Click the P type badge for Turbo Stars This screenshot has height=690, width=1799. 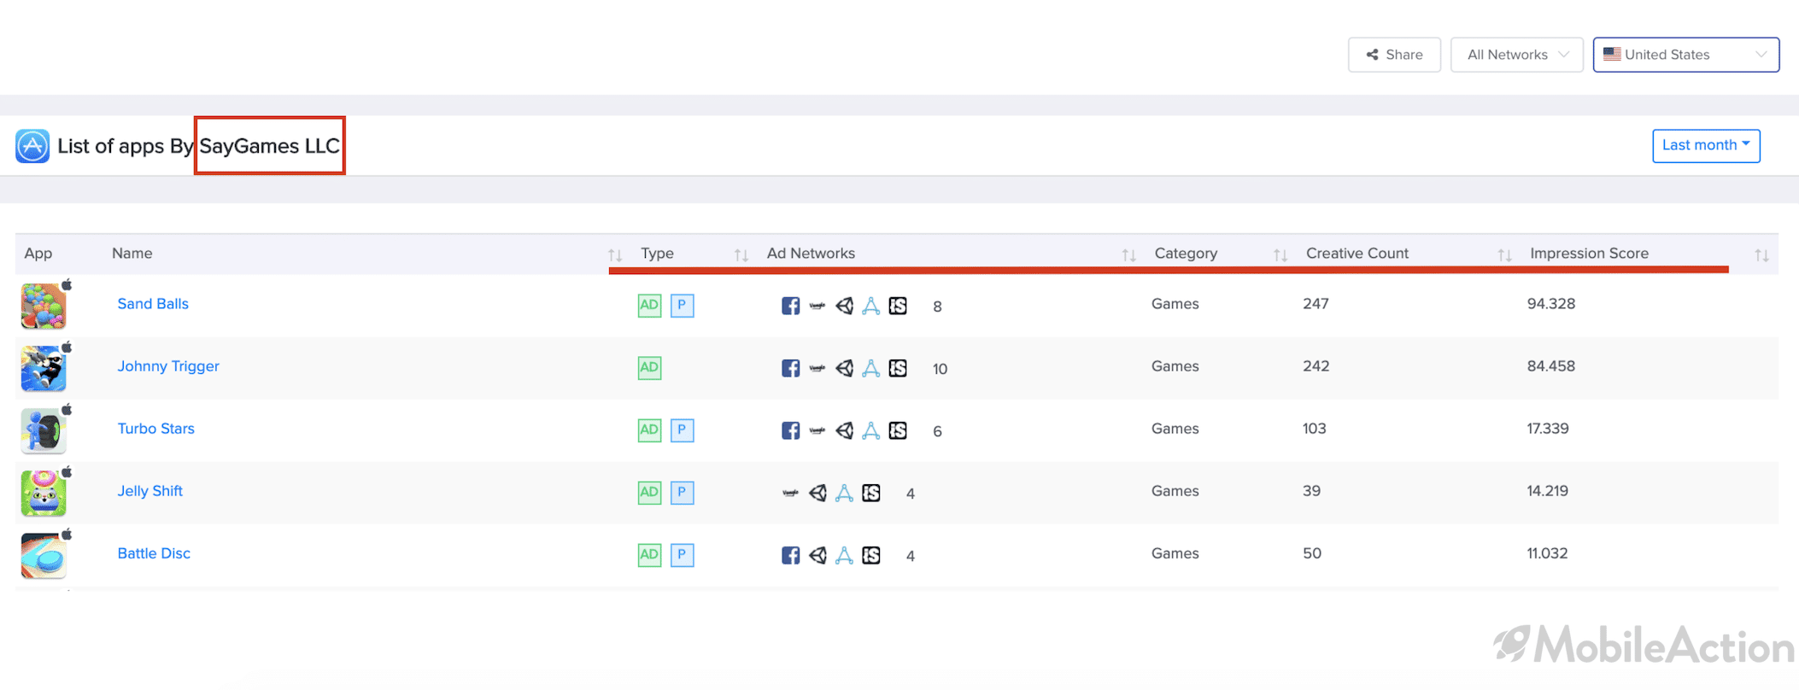pyautogui.click(x=682, y=430)
